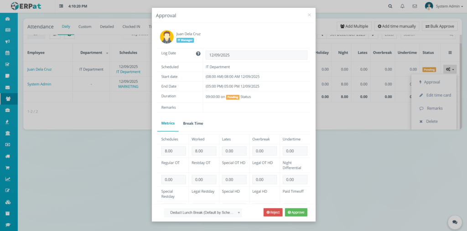Image resolution: width=467 pixels, height=231 pixels.
Task: Open the briefcase icon in sidebar
Action: click(8, 110)
